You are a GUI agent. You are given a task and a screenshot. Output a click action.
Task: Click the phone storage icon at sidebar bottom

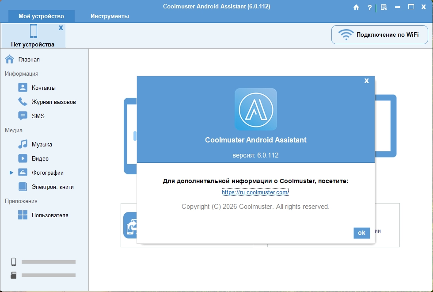click(14, 262)
